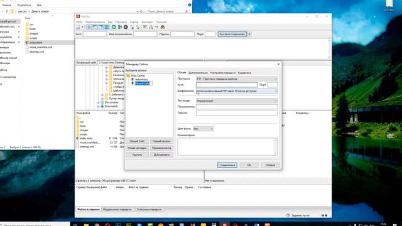Click the 'Удалить' button

[137, 154]
